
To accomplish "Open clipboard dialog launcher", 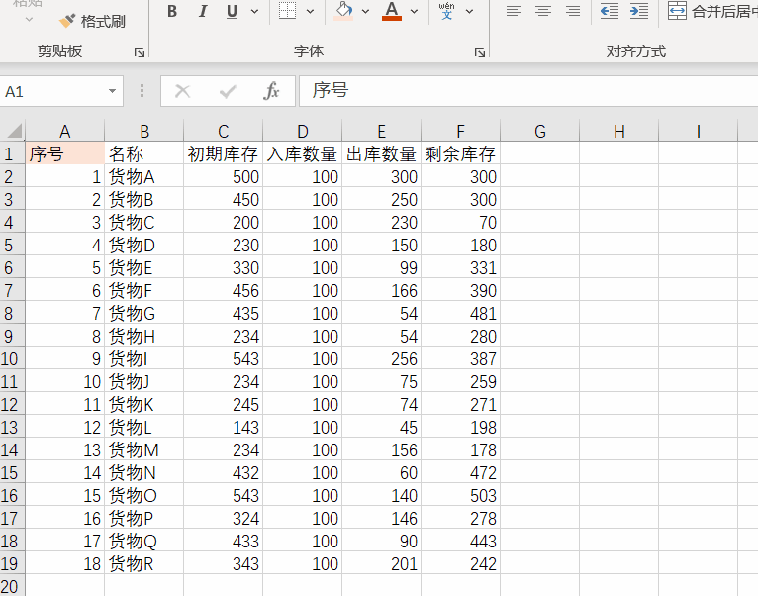I will 140,52.
